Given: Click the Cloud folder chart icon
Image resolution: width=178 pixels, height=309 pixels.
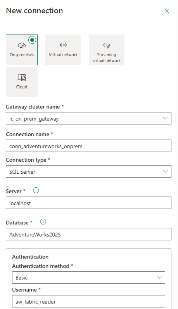Looking at the screenshot, I should [22, 77].
